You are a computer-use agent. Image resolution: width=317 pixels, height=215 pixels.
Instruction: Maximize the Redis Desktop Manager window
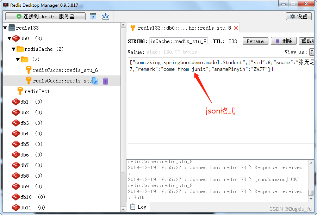(x=293, y=4)
